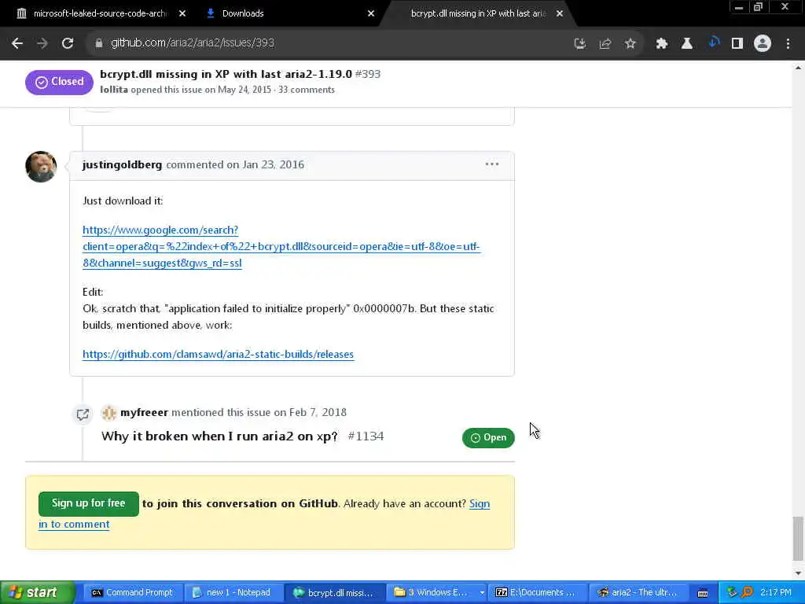Close the microsoft-leaked-source-code tab
805x604 pixels.
[182, 13]
